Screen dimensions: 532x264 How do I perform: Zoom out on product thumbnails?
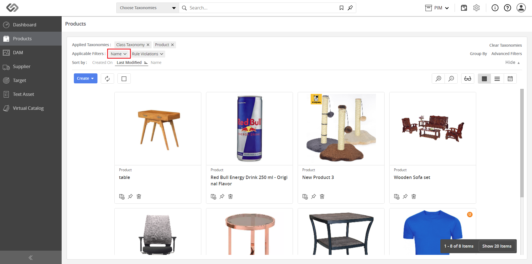click(x=451, y=79)
